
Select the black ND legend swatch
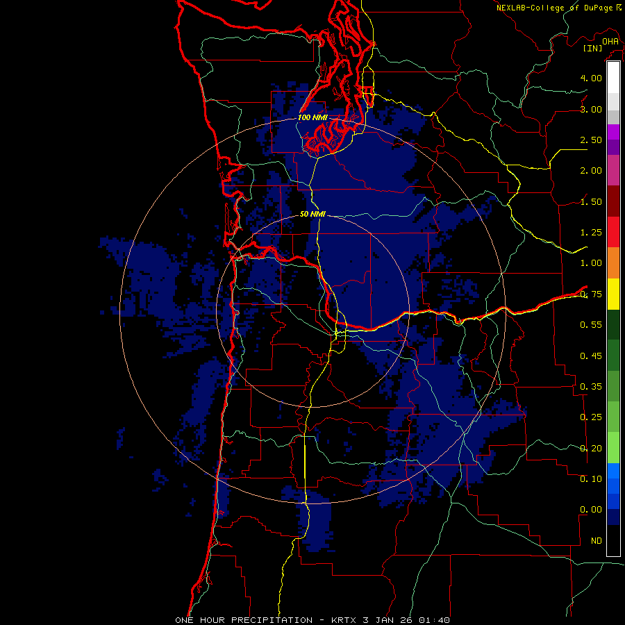613,540
